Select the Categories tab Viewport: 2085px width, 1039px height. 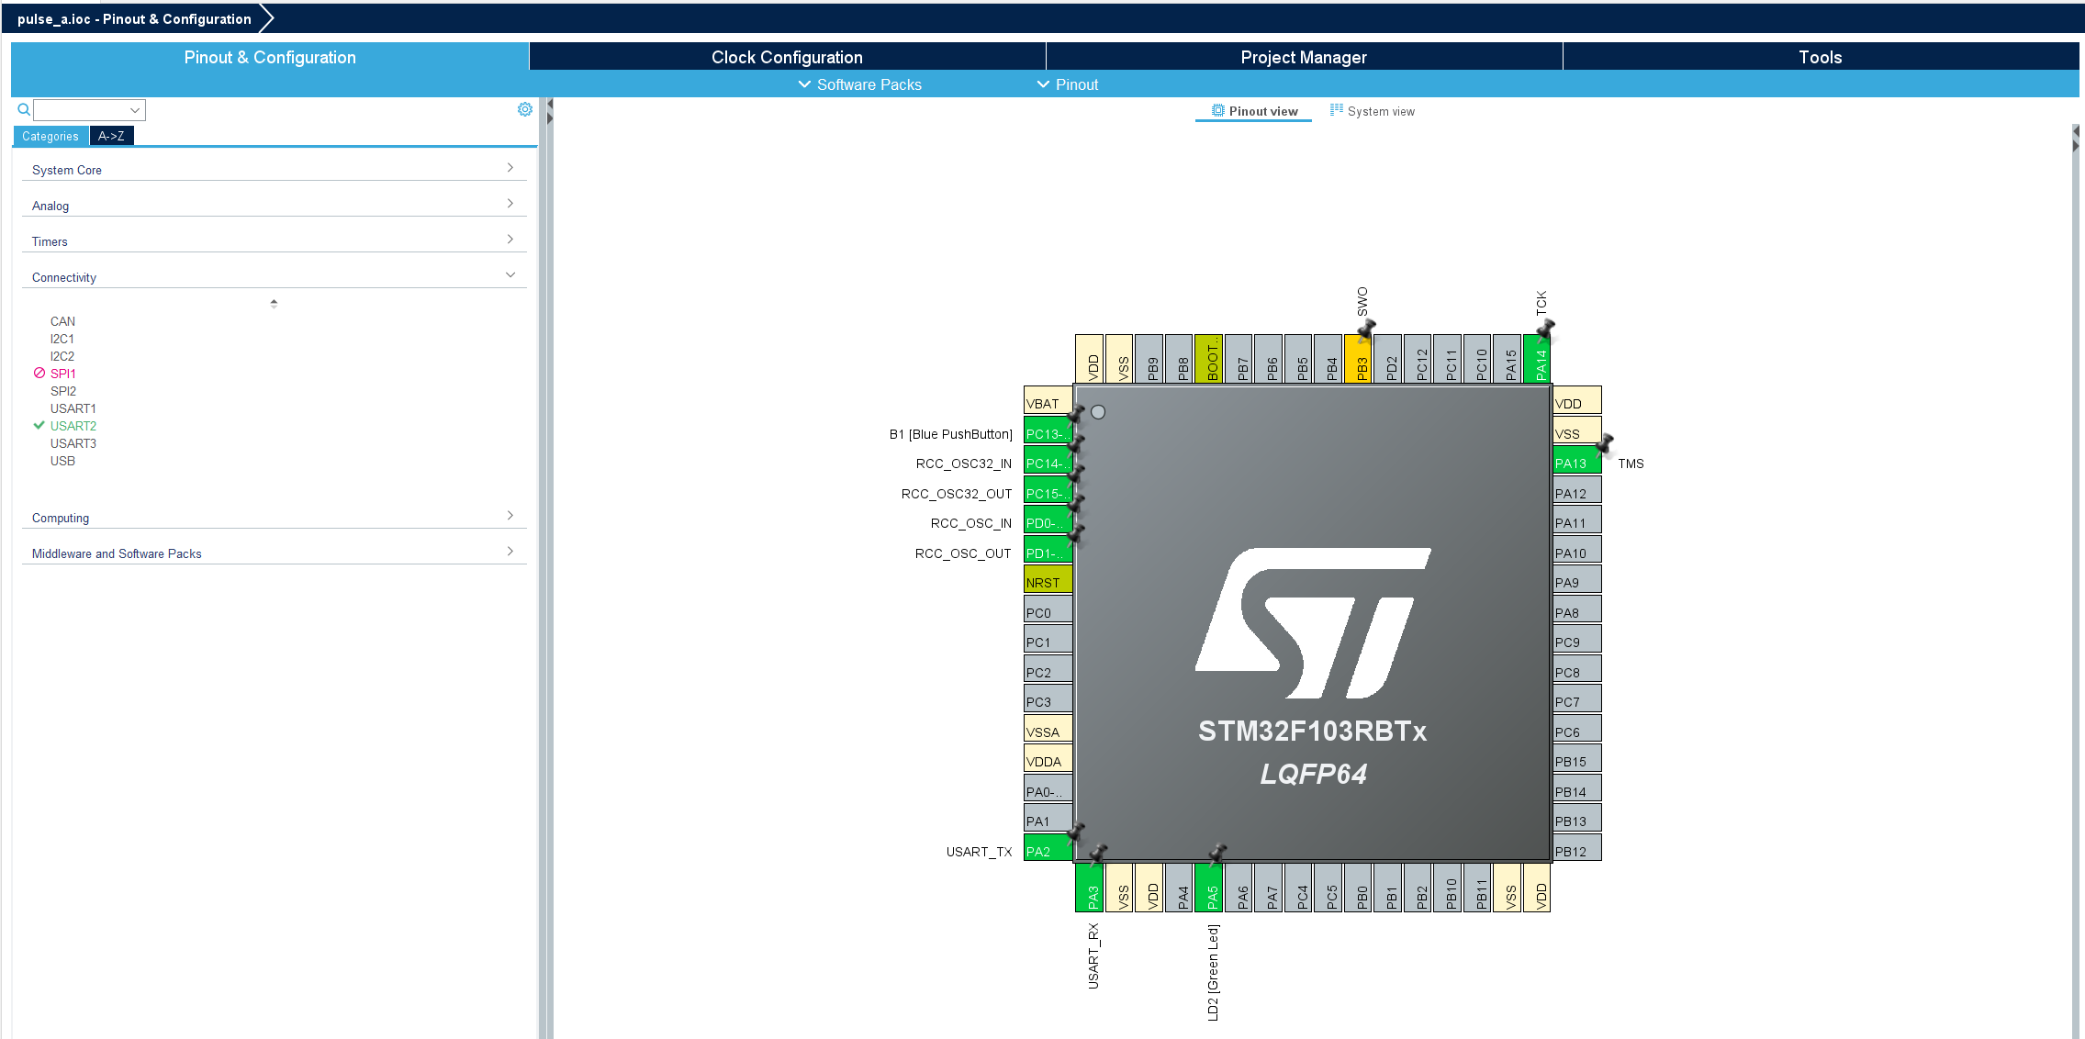[50, 136]
